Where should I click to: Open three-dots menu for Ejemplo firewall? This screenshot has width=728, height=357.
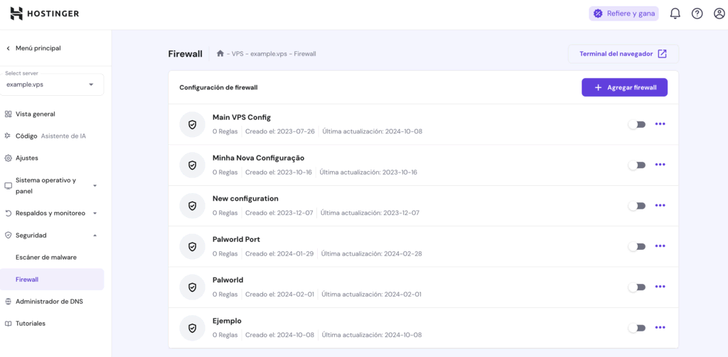click(660, 328)
